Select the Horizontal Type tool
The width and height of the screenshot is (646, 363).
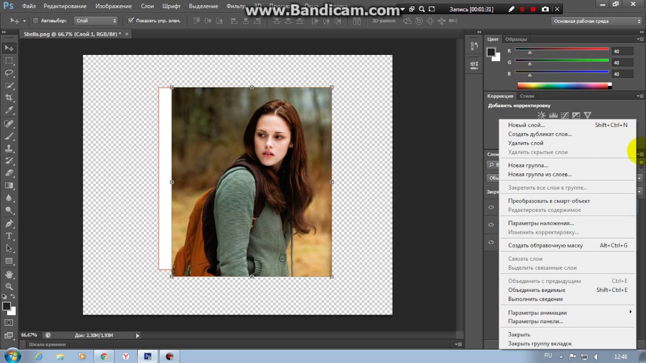point(9,236)
